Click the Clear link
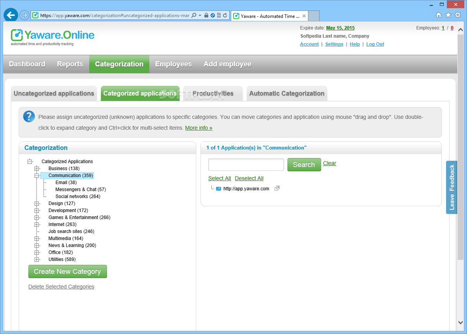This screenshot has height=334, width=467. click(330, 163)
